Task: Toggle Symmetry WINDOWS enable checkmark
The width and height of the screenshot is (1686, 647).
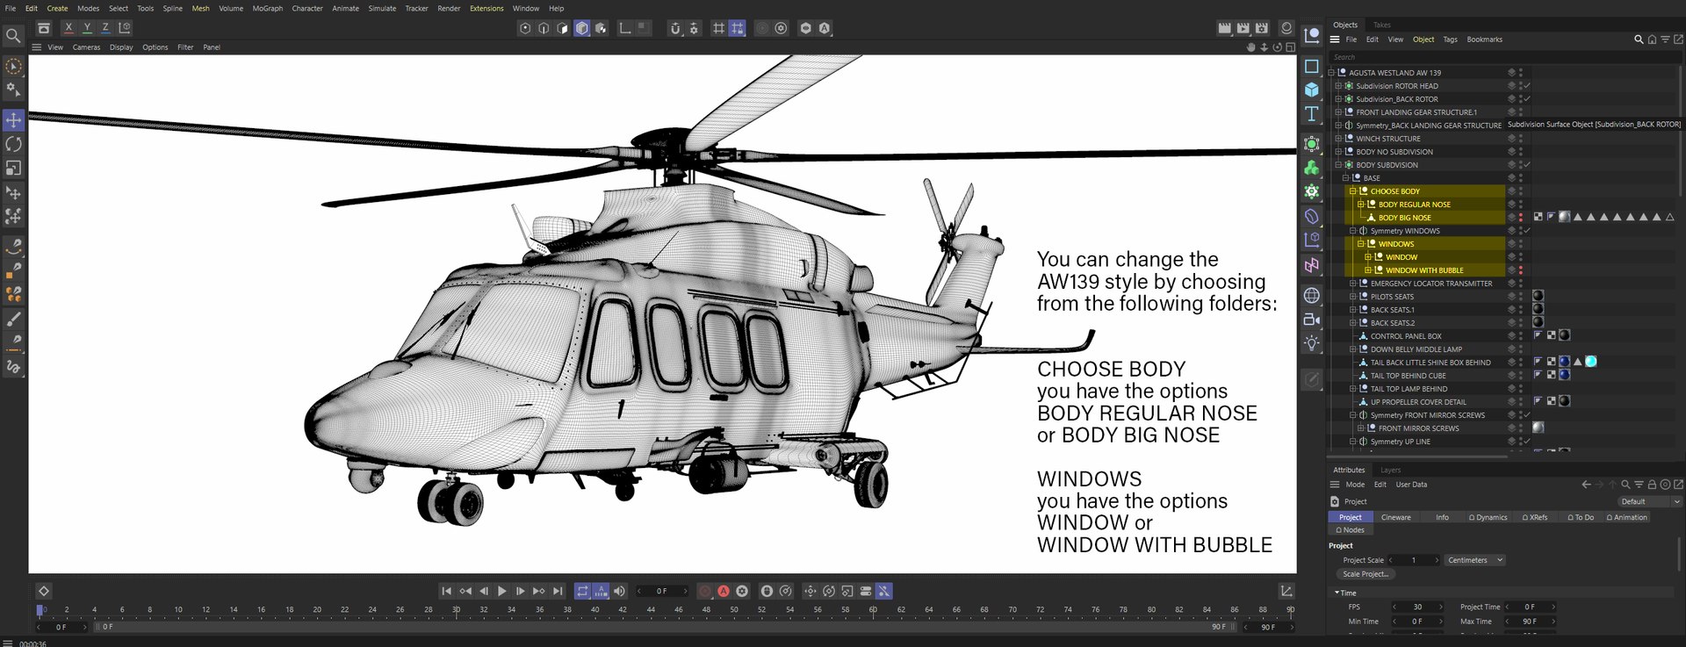Action: point(1527,231)
